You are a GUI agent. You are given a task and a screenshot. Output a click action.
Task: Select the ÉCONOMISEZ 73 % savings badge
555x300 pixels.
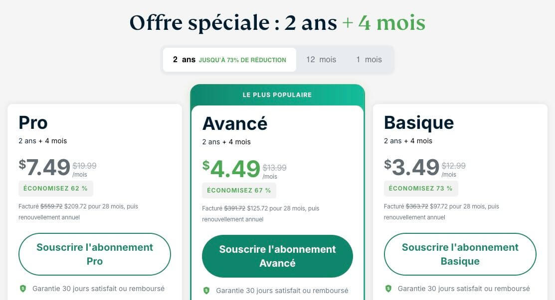click(x=421, y=188)
